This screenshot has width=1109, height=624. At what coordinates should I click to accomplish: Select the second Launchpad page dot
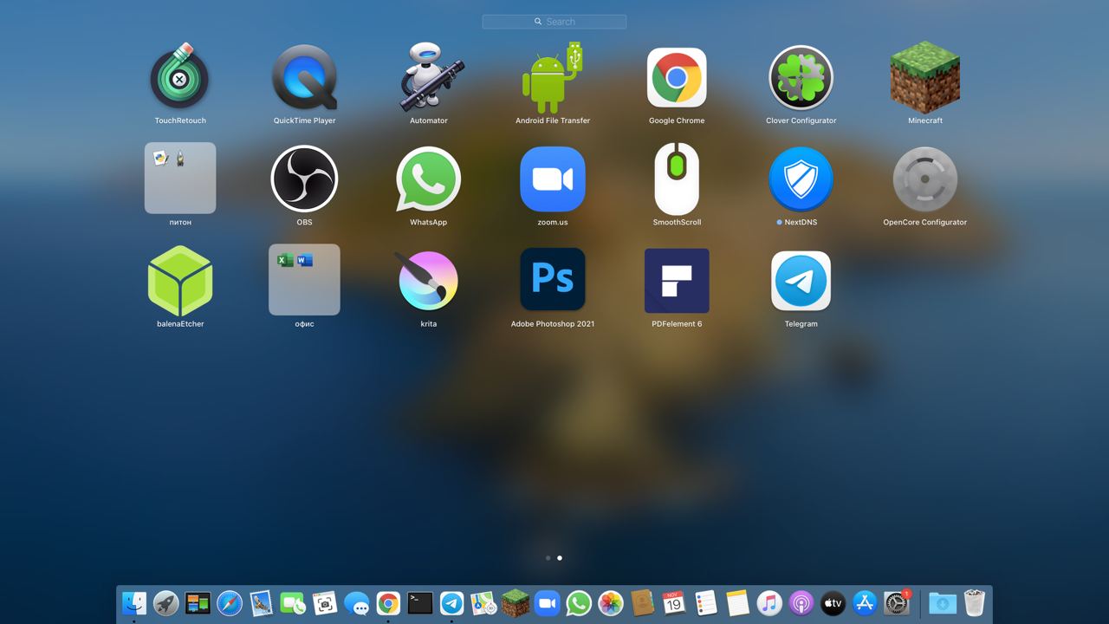click(x=560, y=558)
